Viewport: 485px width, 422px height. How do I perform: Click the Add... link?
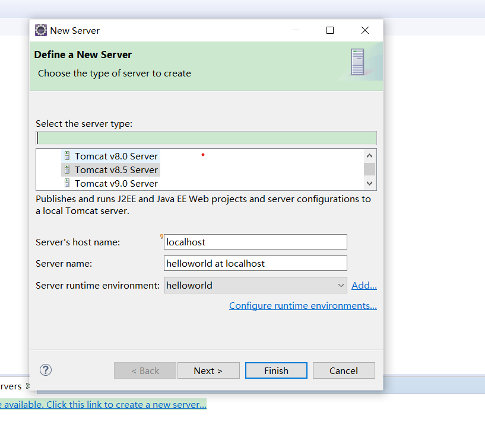[x=364, y=285]
